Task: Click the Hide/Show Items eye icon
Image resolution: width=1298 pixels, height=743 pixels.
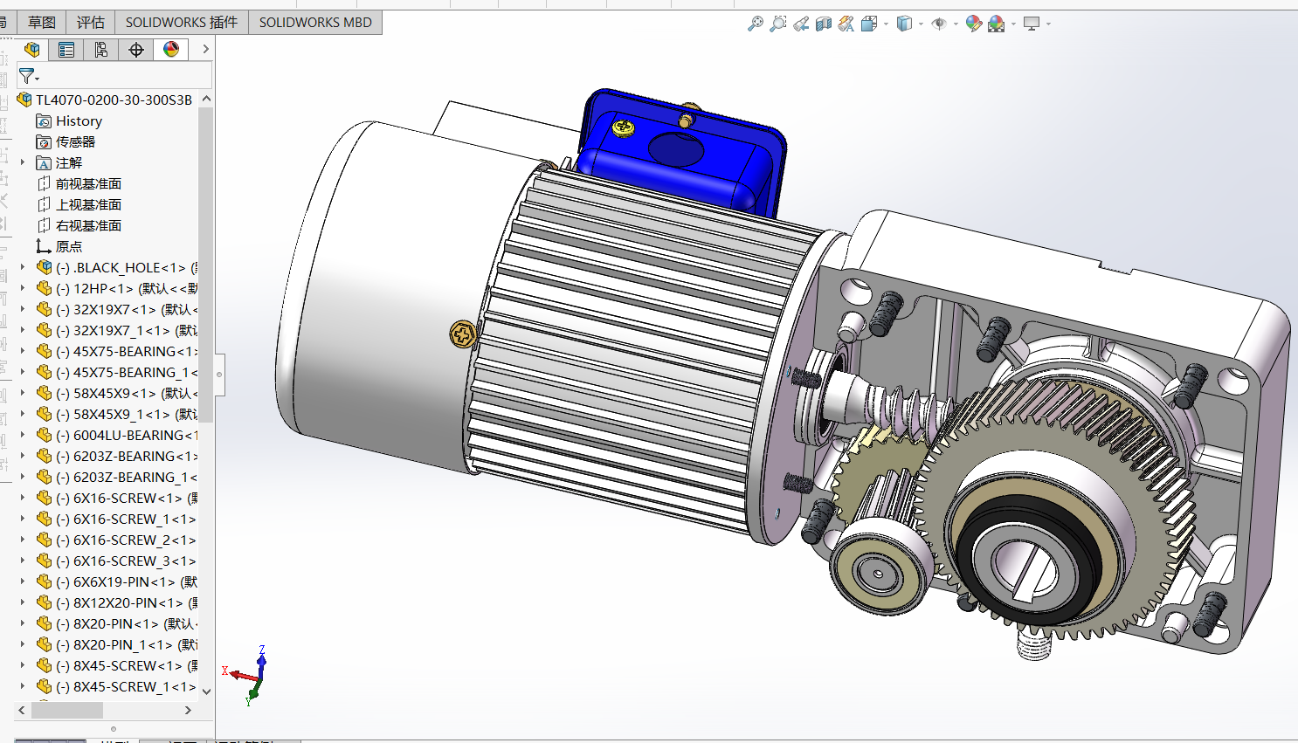Action: tap(939, 24)
